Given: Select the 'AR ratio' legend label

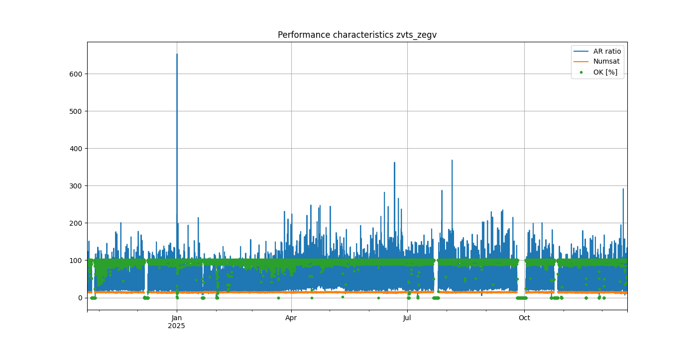Looking at the screenshot, I should tap(607, 51).
